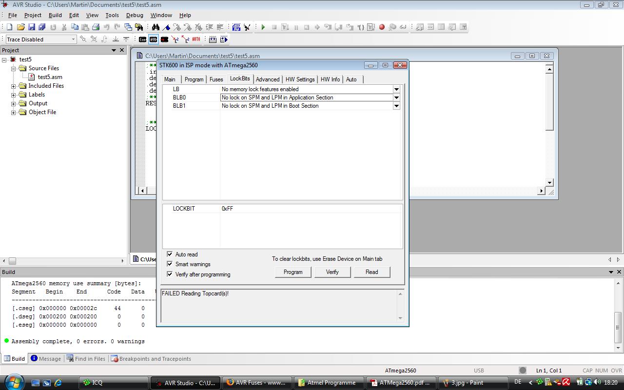Click the red AUTO programming icon
624x390 pixels.
pyautogui.click(x=196, y=39)
